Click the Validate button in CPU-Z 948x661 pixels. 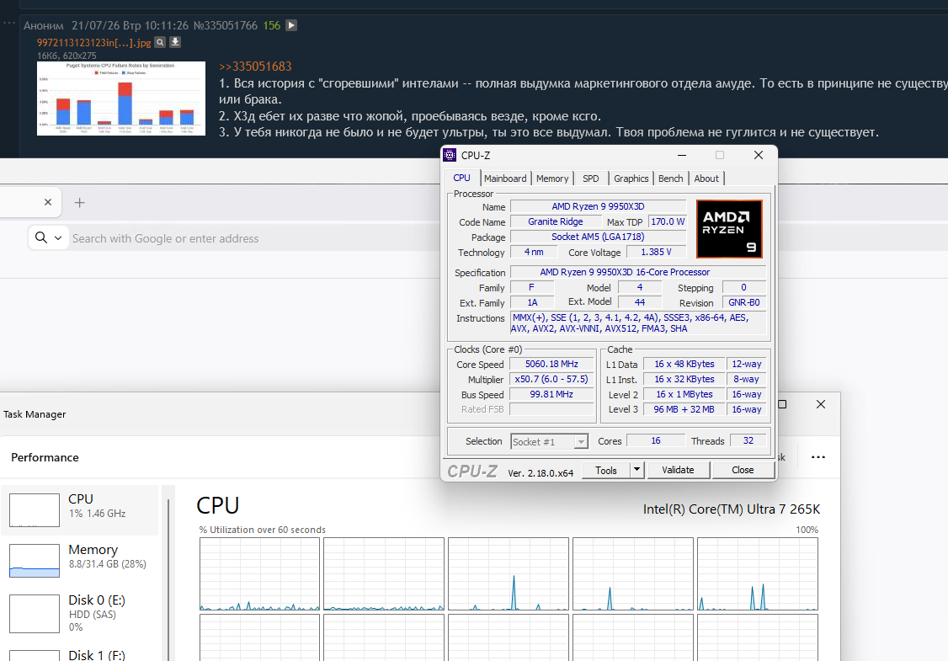[x=678, y=470]
